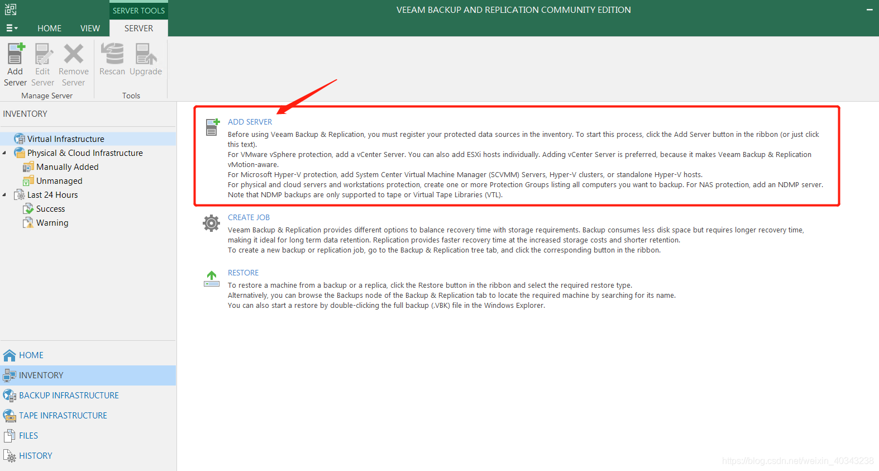Image resolution: width=879 pixels, height=471 pixels.
Task: Switch to the VIEW ribbon tab
Action: pyautogui.click(x=90, y=28)
